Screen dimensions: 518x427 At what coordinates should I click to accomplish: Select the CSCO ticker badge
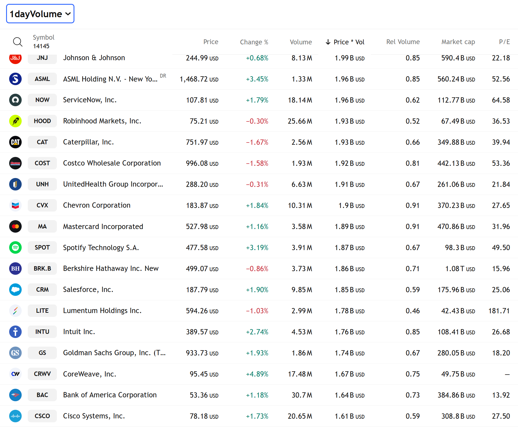[42, 416]
